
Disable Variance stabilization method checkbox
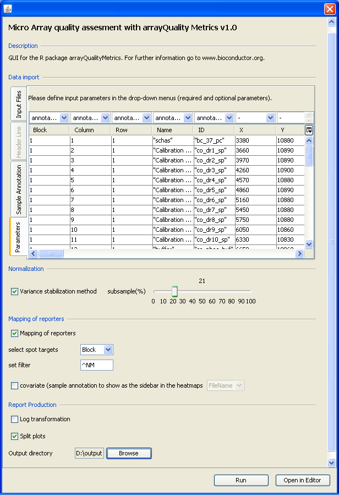pyautogui.click(x=14, y=291)
